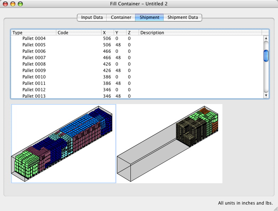Select the Pallet 0011 row
This screenshot has height=211, width=278.
coord(137,83)
